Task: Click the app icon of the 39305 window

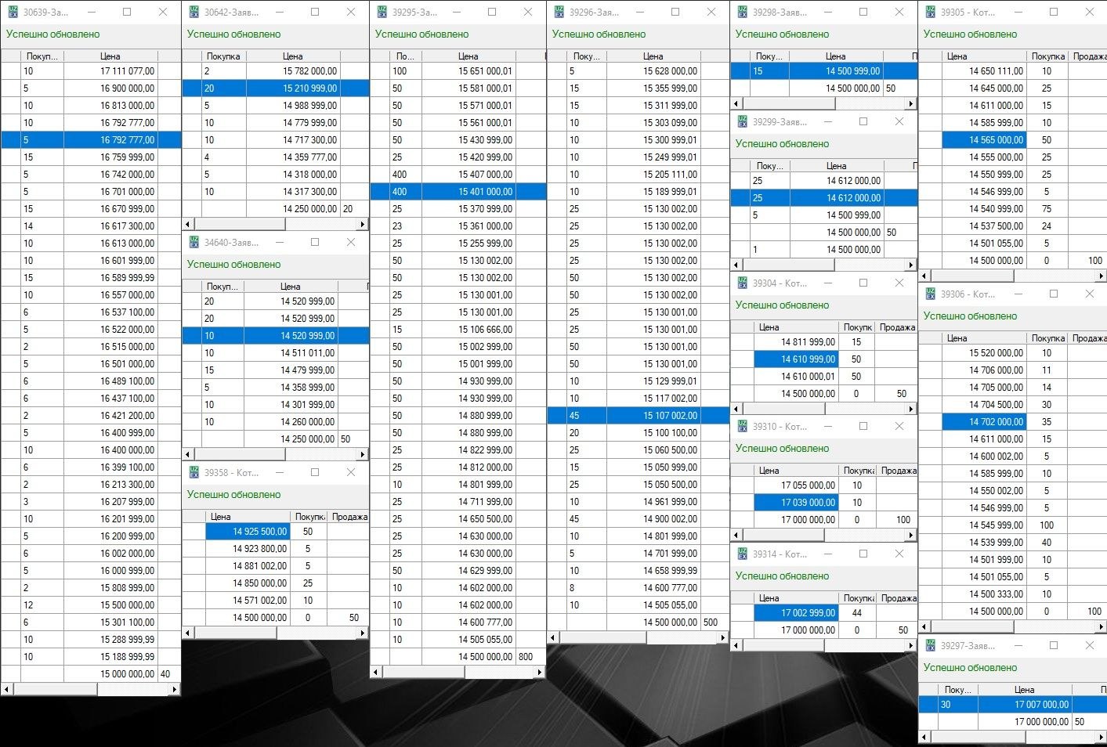Action: 930,13
